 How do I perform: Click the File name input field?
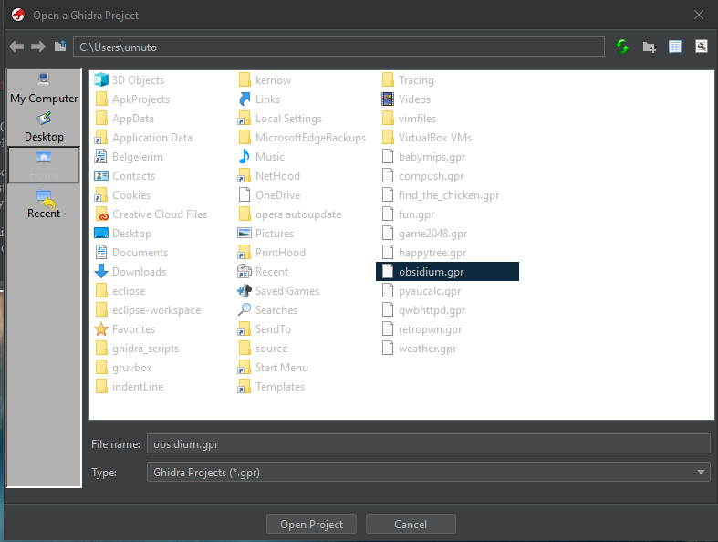pyautogui.click(x=429, y=443)
